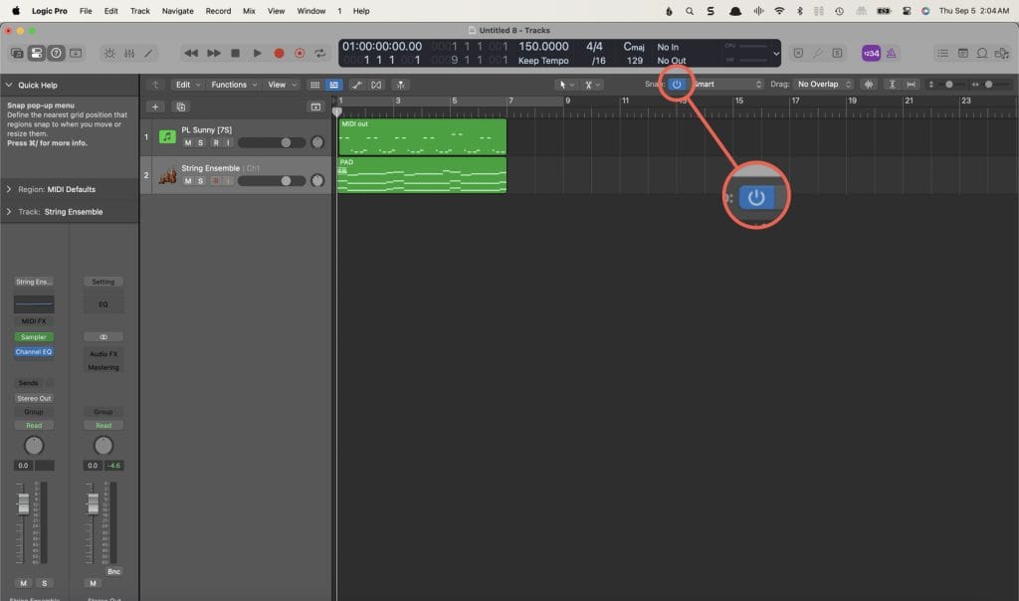Click the Record button in the transport
Screen dimensions: 1019x601
(x=279, y=53)
